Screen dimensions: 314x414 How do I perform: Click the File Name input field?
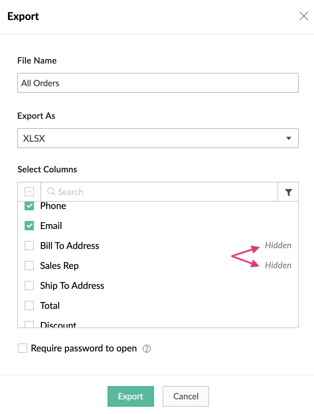point(158,83)
